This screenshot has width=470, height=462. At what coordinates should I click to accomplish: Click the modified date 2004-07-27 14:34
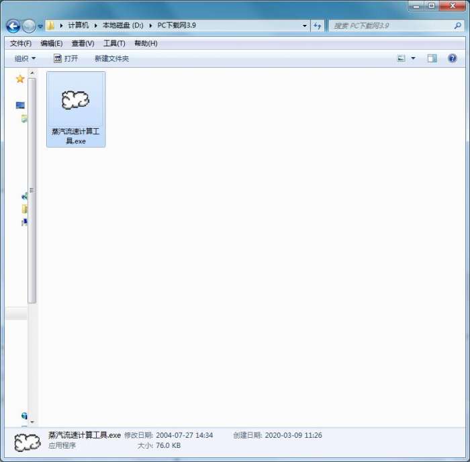click(185, 435)
